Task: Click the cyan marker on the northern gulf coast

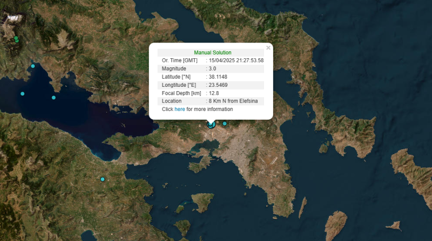Action: 33,66
